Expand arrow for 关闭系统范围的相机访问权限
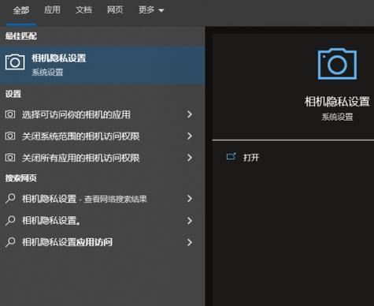 [190, 136]
